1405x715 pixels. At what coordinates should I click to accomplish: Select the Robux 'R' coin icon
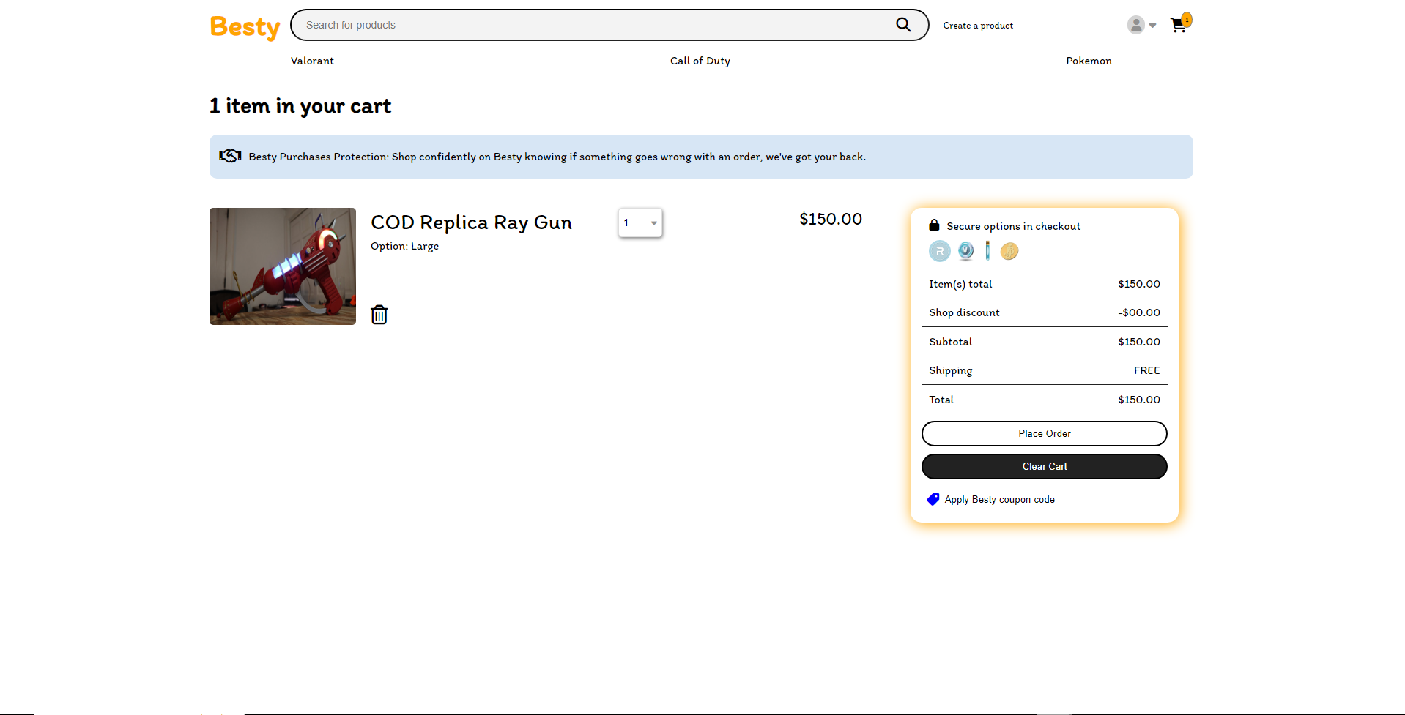point(939,251)
